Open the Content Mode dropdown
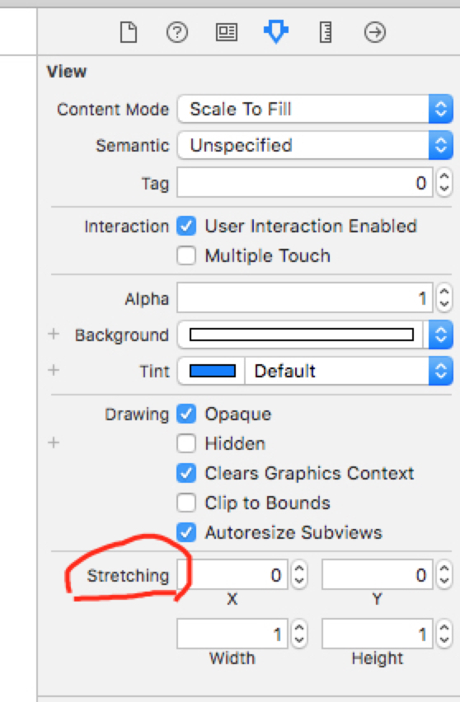The image size is (460, 702). [316, 109]
